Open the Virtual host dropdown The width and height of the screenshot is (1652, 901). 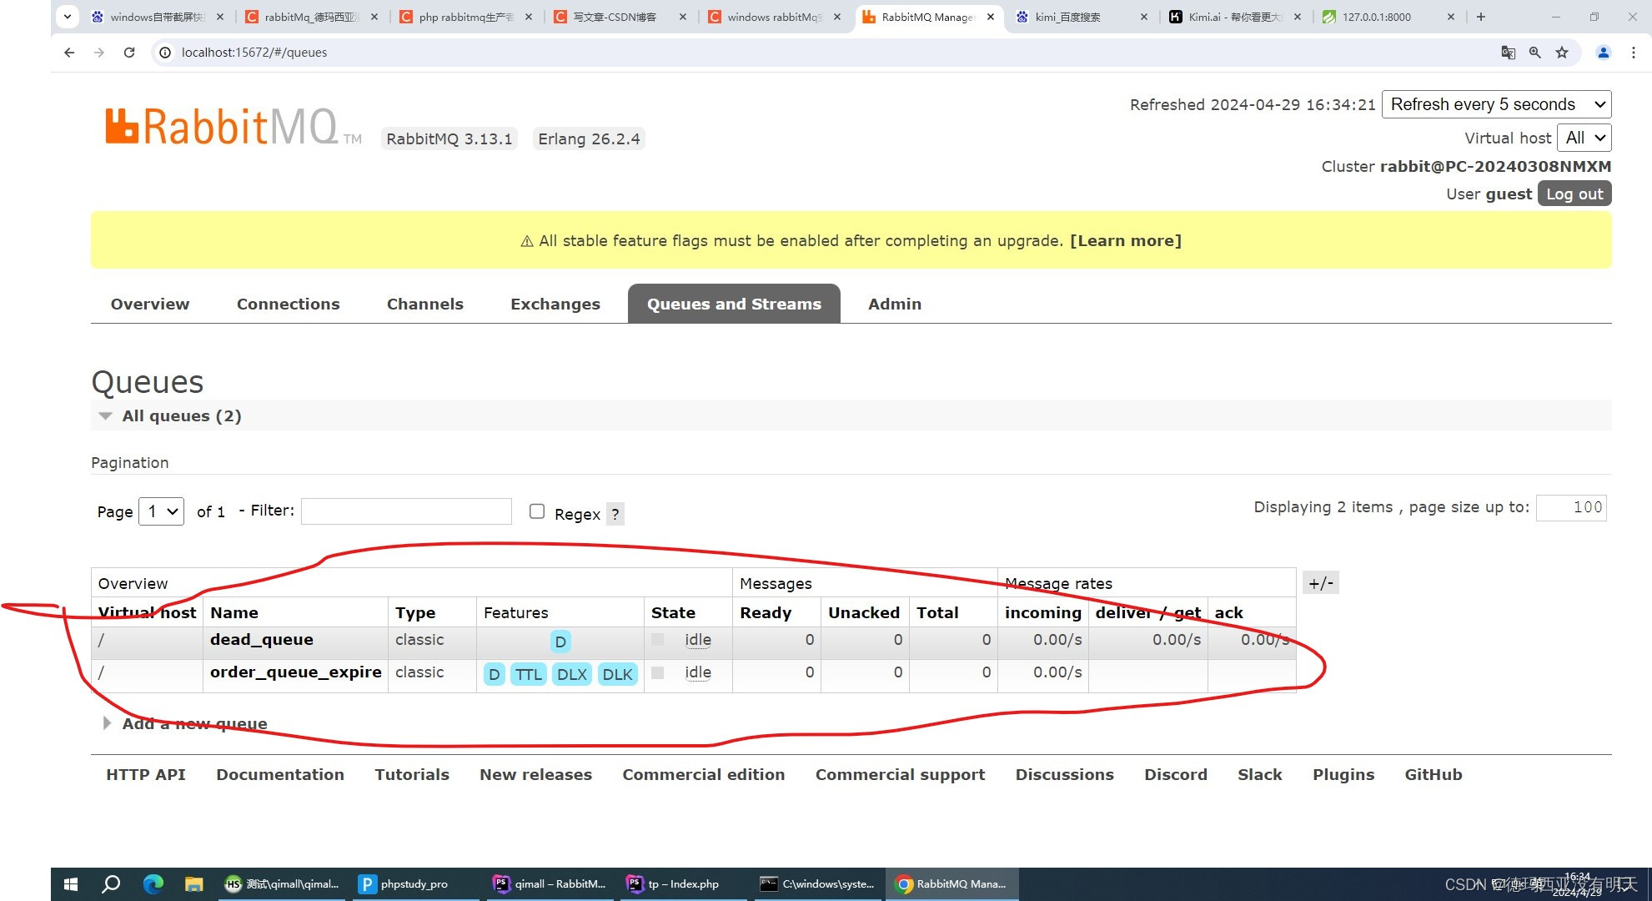tap(1584, 138)
